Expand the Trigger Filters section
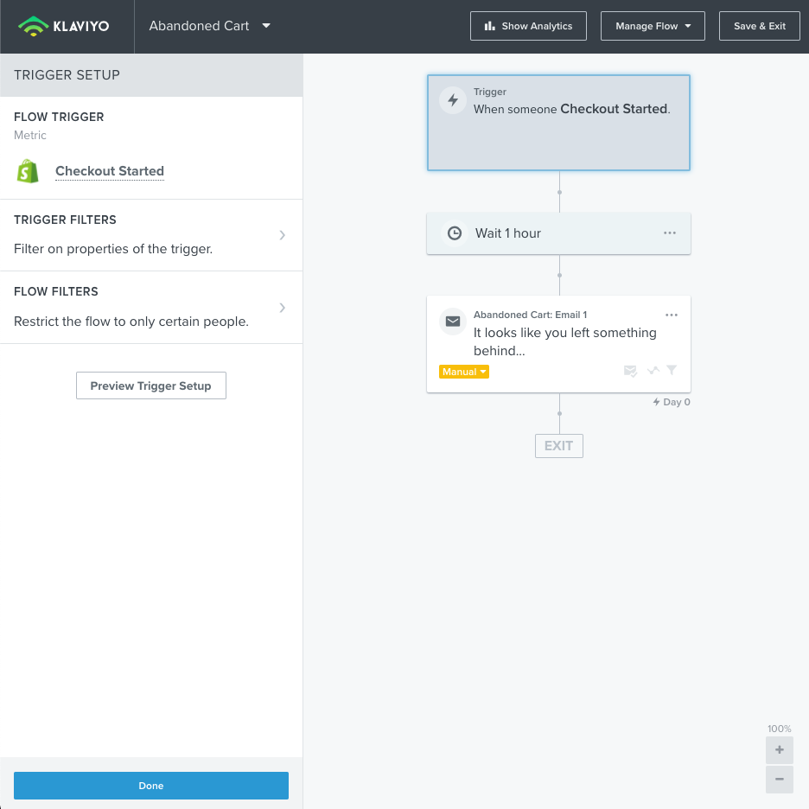The image size is (809, 809). pyautogui.click(x=282, y=235)
